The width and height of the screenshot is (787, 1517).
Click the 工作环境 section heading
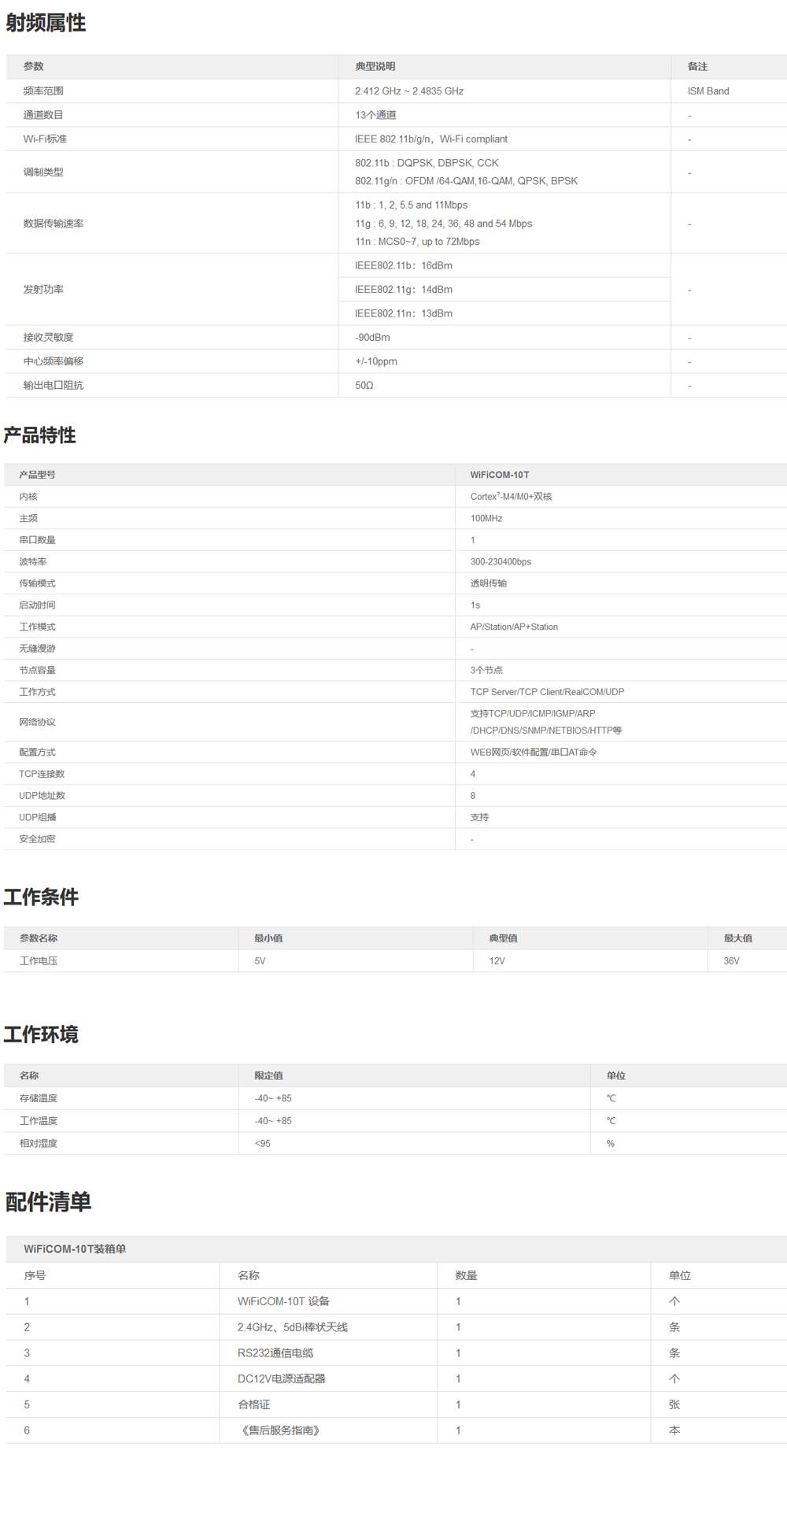(x=41, y=1034)
